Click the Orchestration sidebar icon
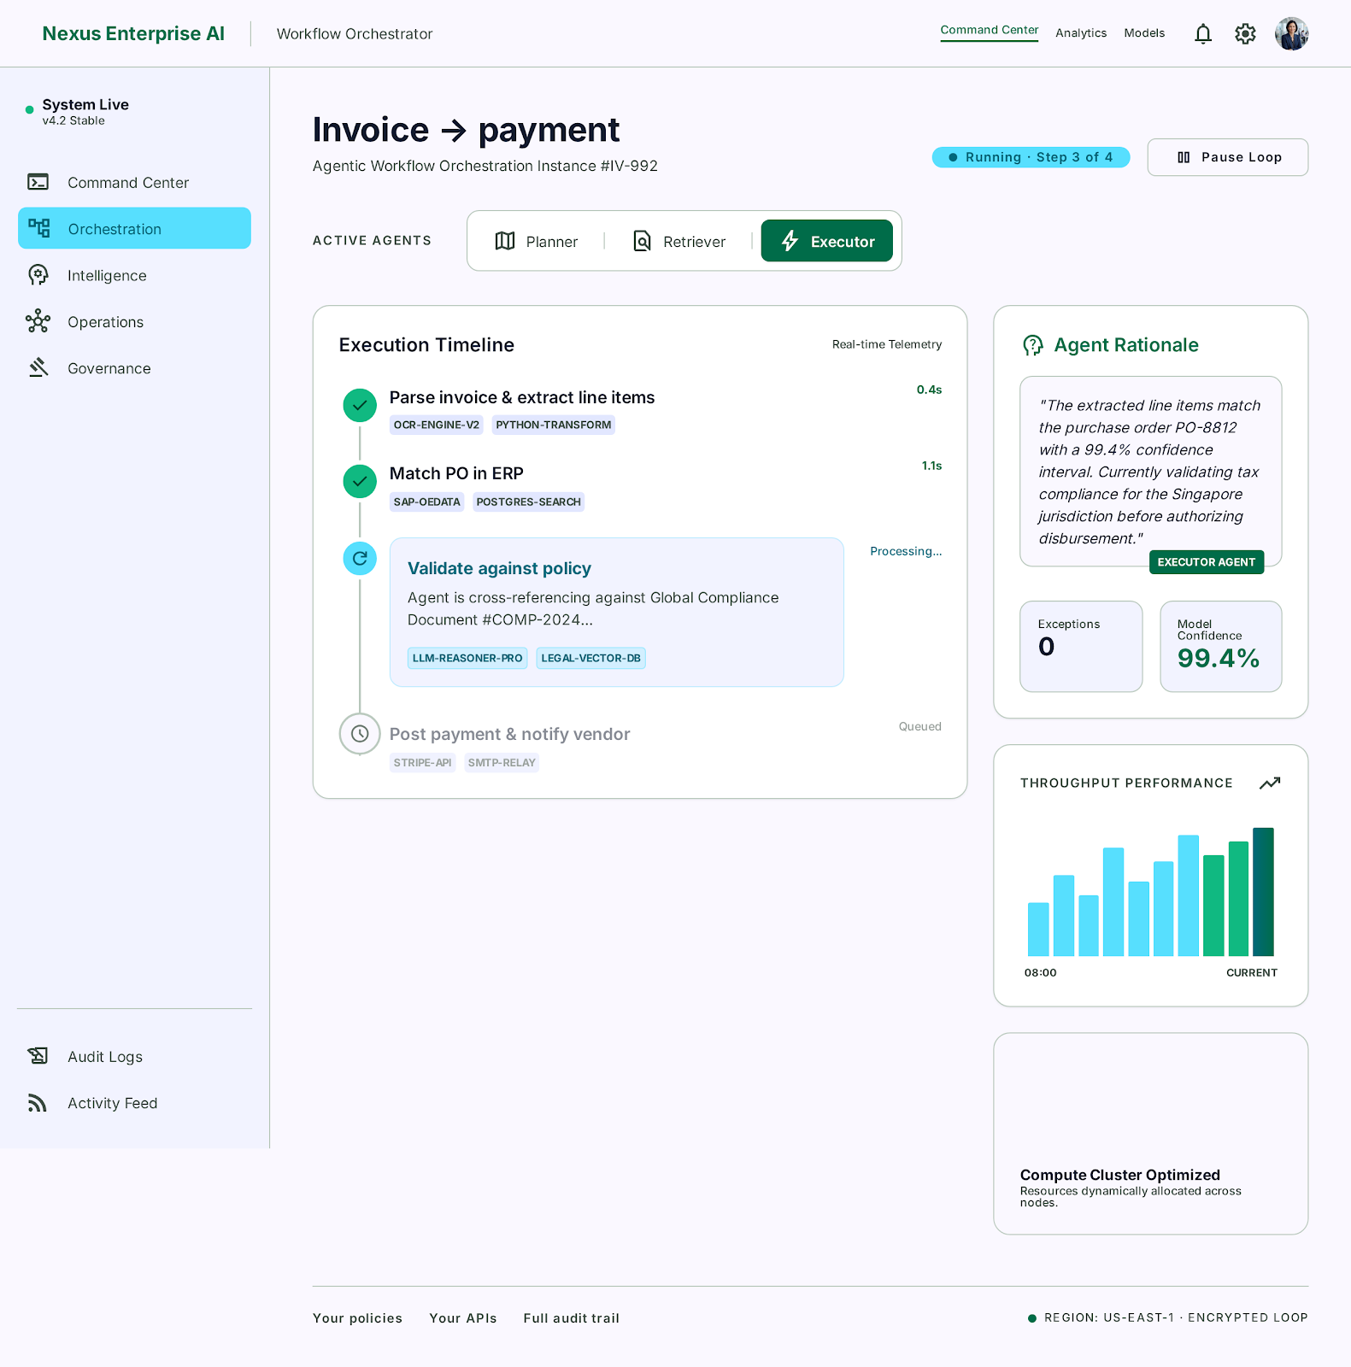 [x=38, y=228]
